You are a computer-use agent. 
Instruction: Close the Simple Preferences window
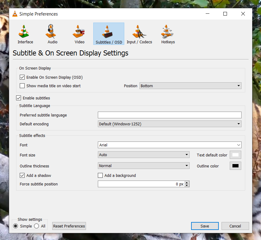(243, 14)
